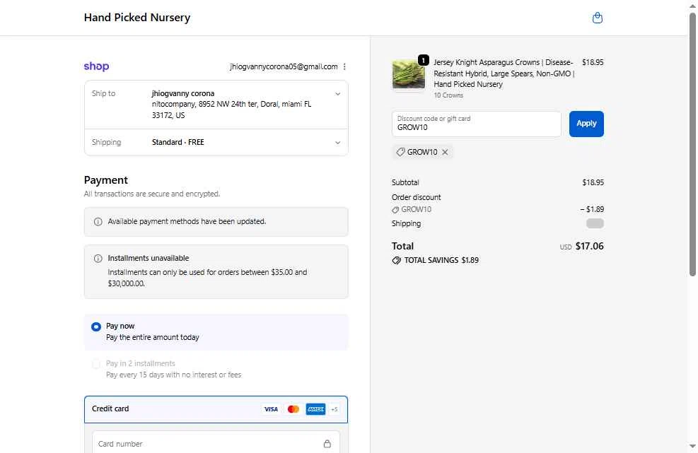Click the email jhiogvannycorona05@gmail.com
The height and width of the screenshot is (453, 698).
284,66
